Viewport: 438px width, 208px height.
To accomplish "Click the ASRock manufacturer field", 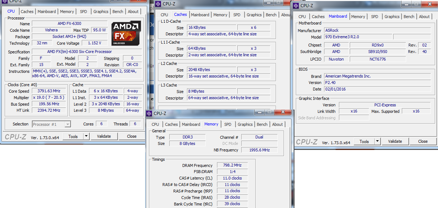I will click(378, 30).
